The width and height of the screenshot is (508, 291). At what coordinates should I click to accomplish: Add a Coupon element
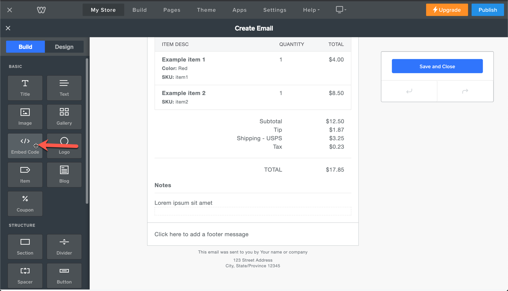click(25, 204)
